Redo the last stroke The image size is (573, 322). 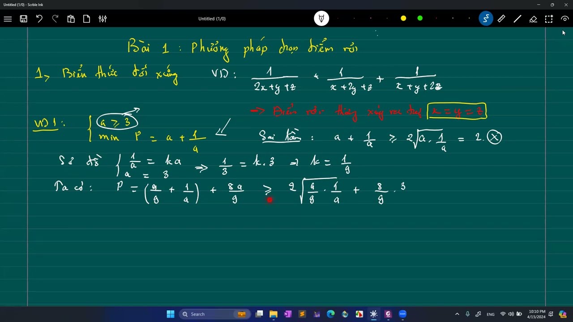(55, 19)
